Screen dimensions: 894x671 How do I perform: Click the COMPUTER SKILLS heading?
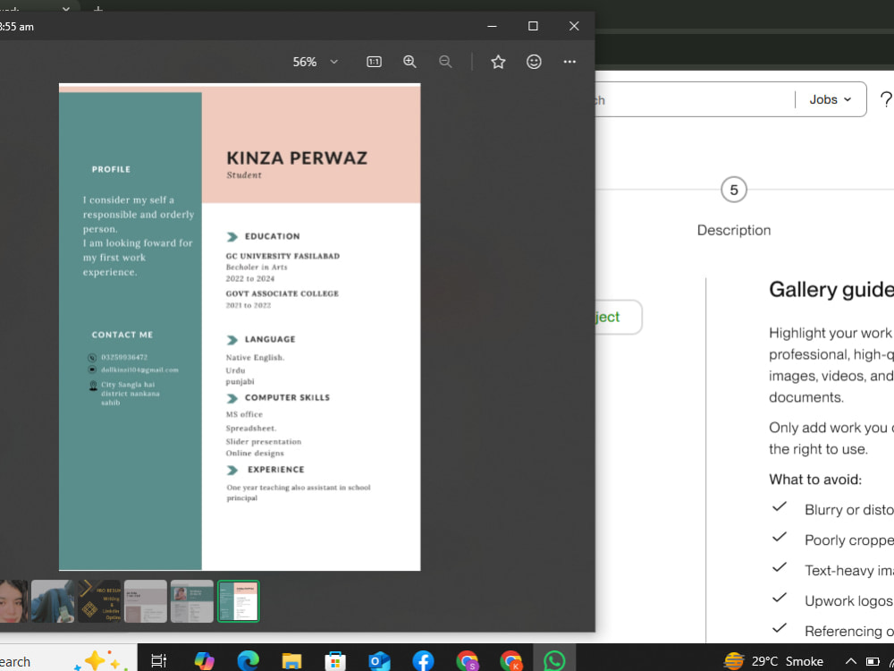287,397
